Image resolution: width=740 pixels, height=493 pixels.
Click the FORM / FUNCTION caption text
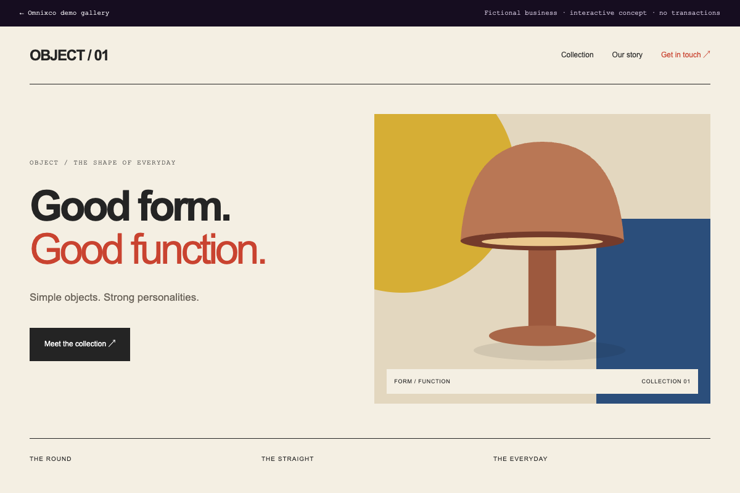(422, 381)
